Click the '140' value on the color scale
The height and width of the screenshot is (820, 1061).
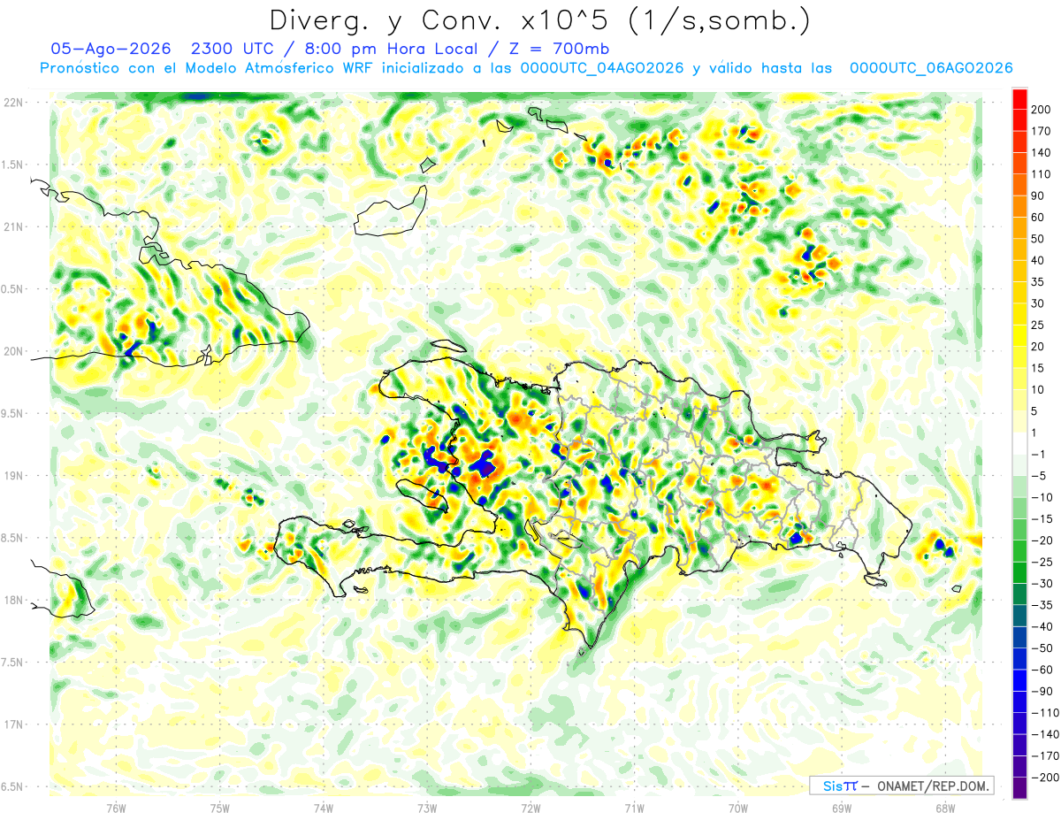tap(1041, 152)
